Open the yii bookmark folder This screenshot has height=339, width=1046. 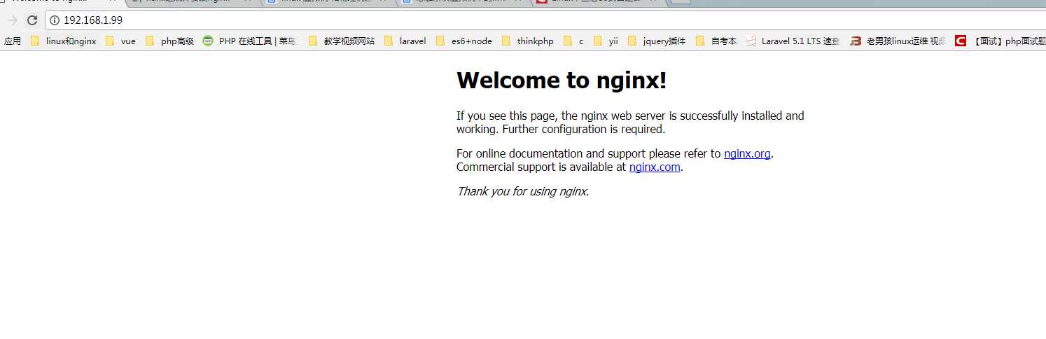coord(606,41)
